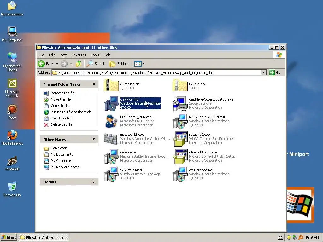Screen dimensions: 323x242
Task: Click the keyboard tray icon
Action: click(x=280, y=238)
